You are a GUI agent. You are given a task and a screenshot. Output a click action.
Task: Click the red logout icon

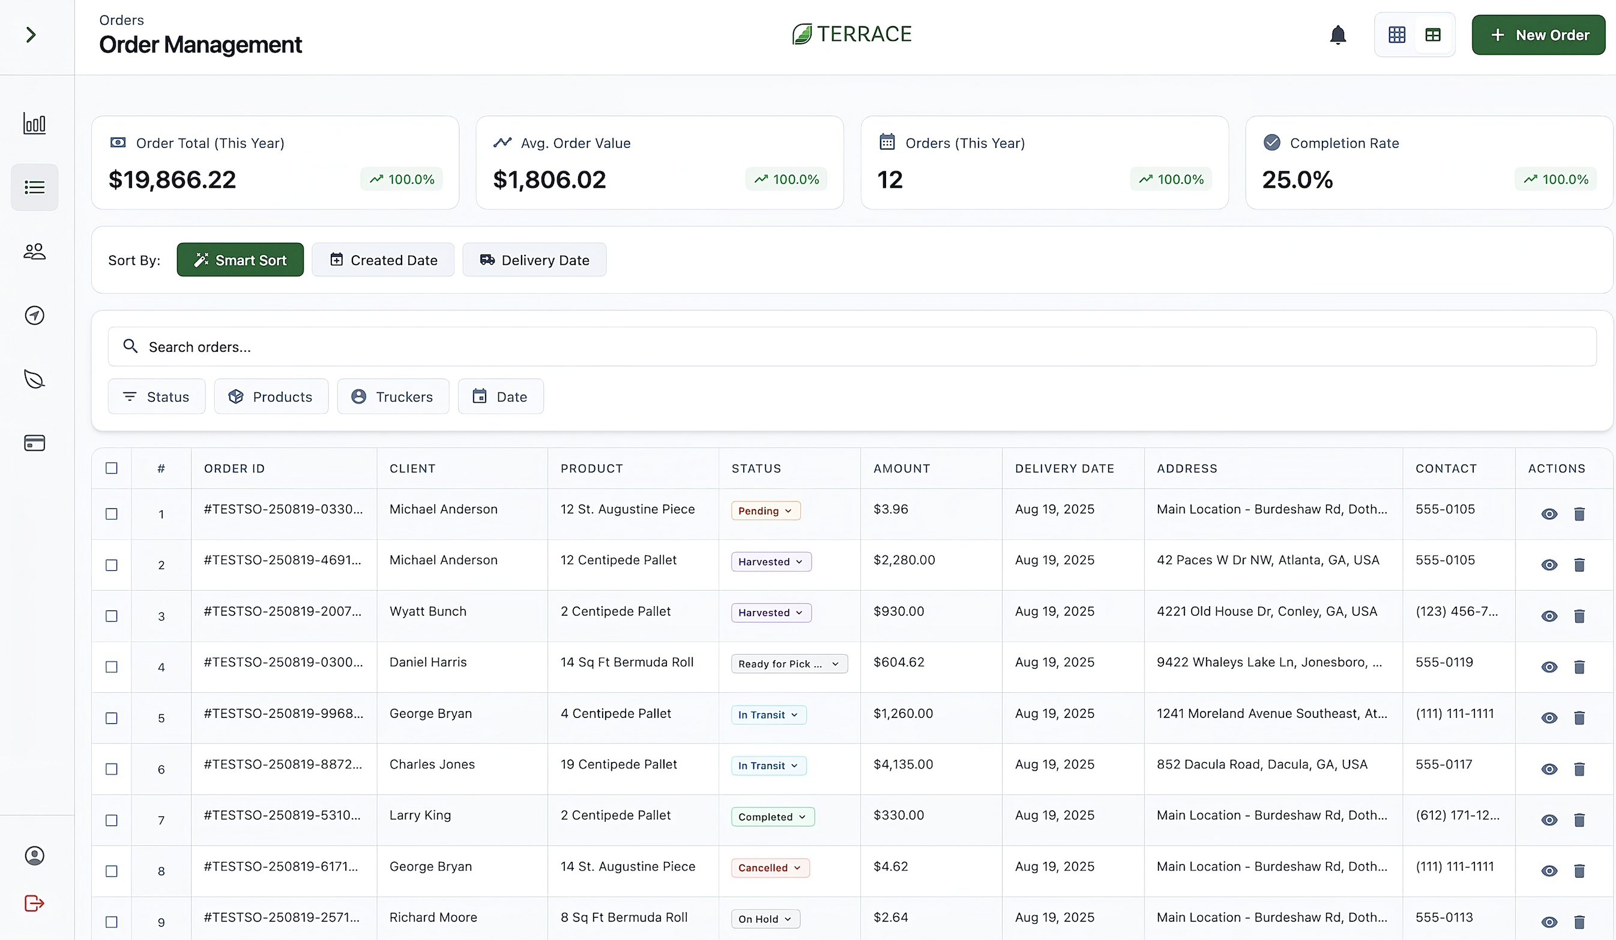tap(35, 903)
